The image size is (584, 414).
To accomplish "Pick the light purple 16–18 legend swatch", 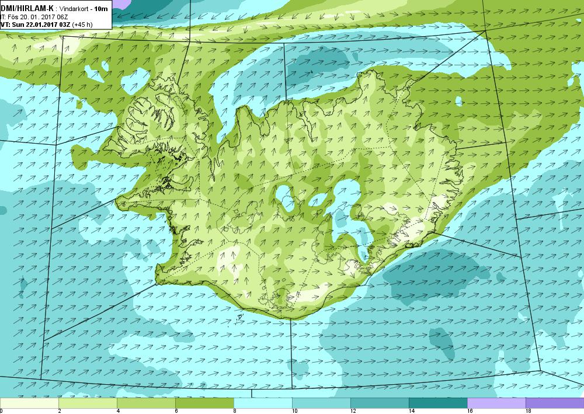I will pyautogui.click(x=496, y=403).
